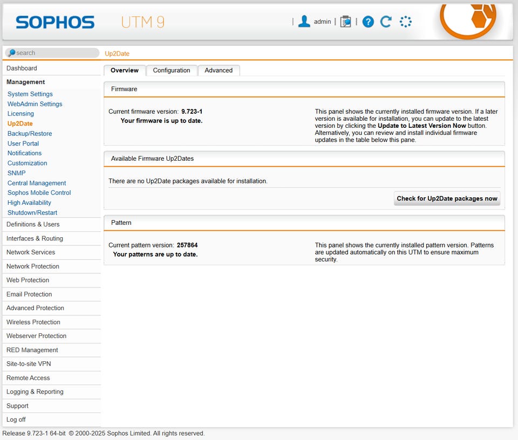The width and height of the screenshot is (518, 440).
Task: Open the blue help question mark icon
Action: 368,22
